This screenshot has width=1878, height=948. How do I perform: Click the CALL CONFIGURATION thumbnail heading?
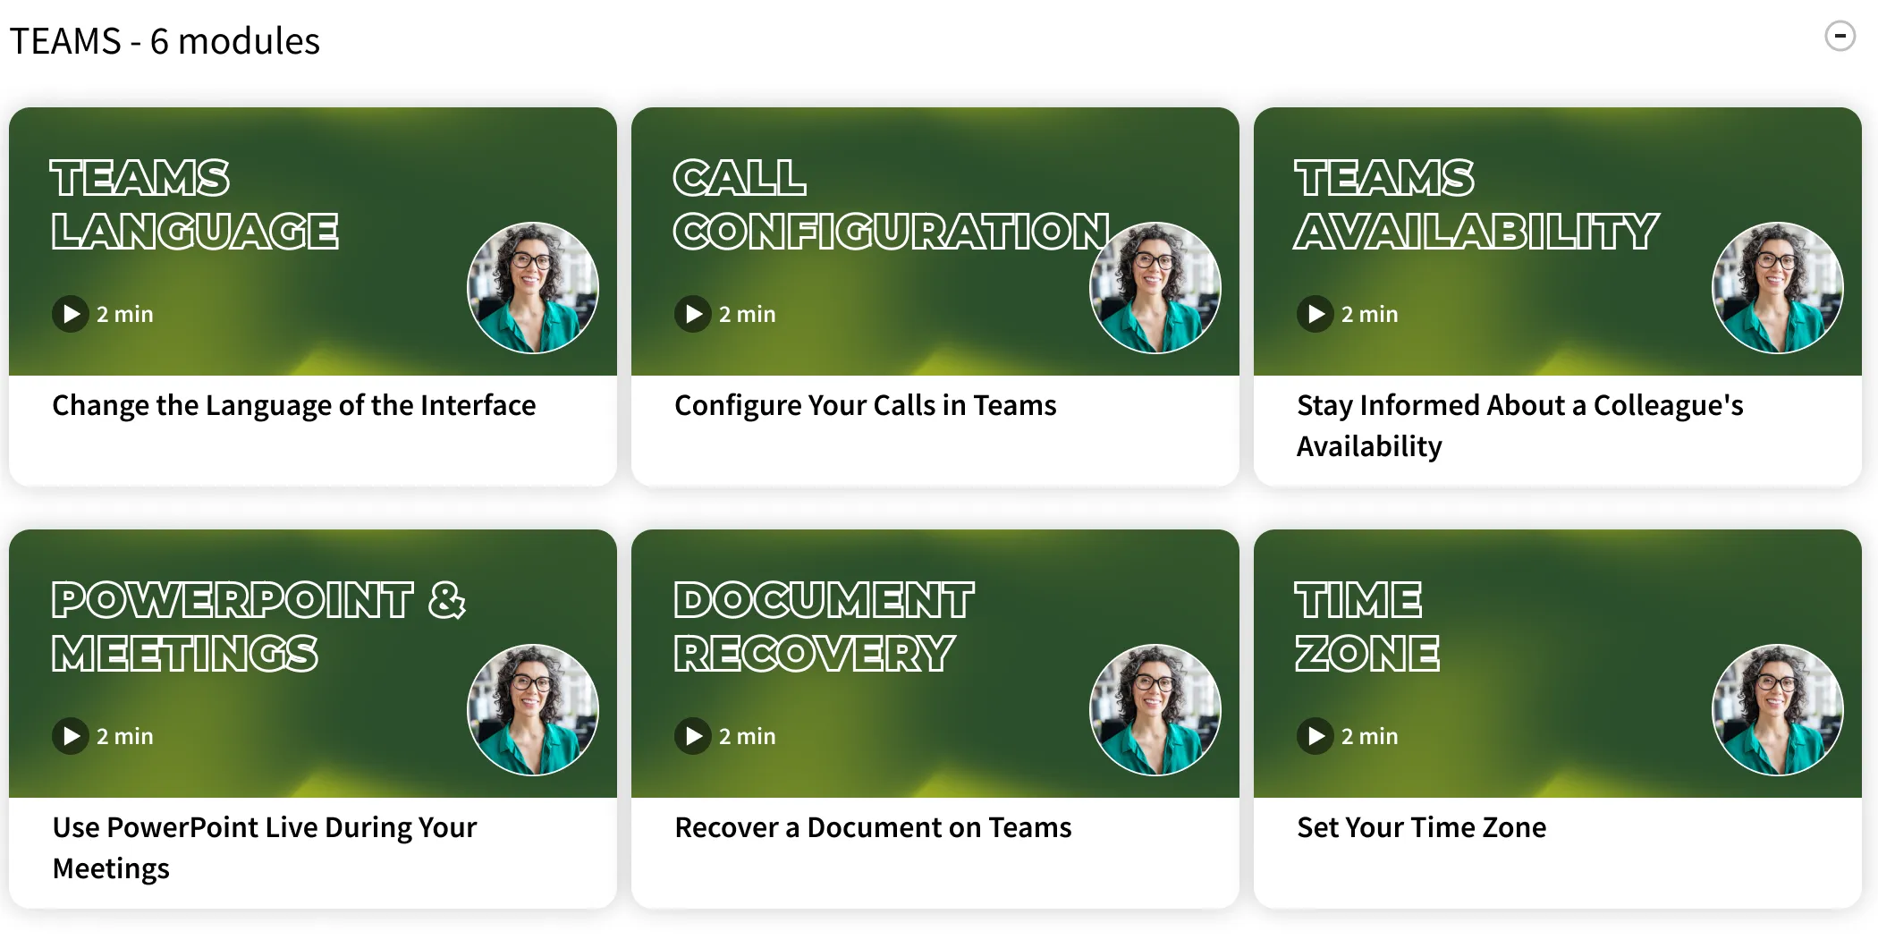point(892,205)
